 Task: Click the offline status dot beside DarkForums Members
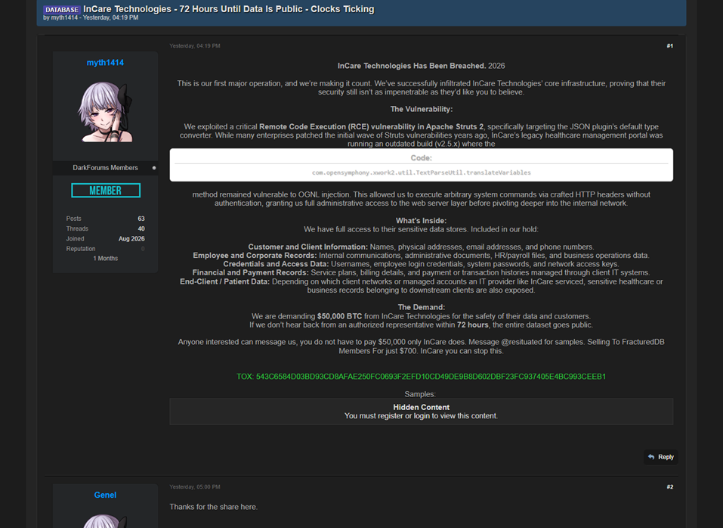click(x=154, y=168)
